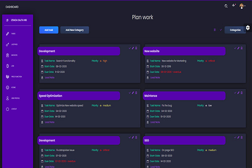Click the sidebar brand header logo icon
Viewport: 252px width, 168px height.
point(7,20)
